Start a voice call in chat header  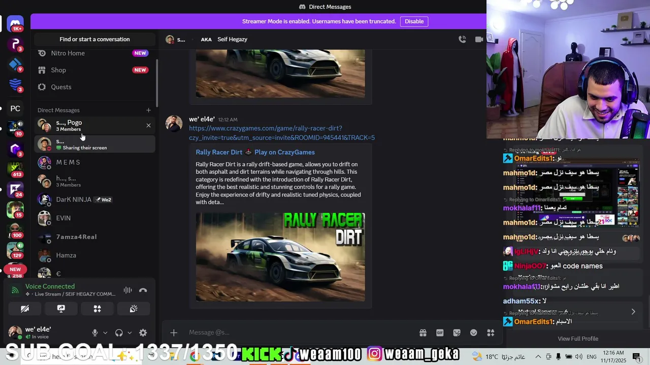[x=462, y=39]
